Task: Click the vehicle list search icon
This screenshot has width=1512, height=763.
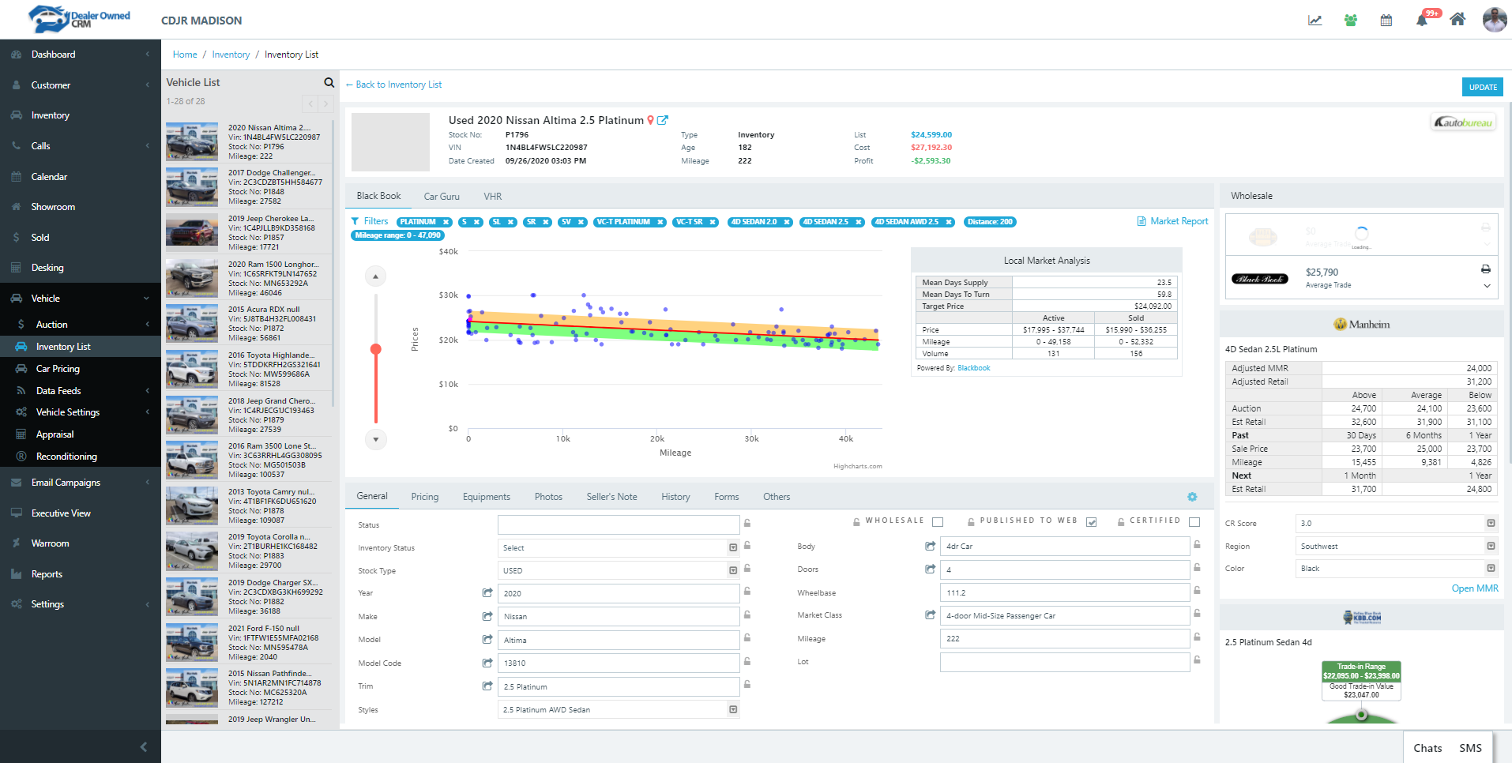Action: [x=329, y=83]
